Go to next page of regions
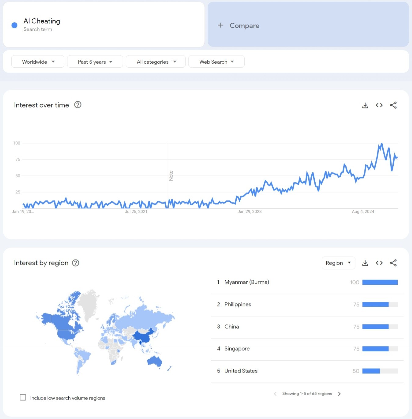The width and height of the screenshot is (412, 419). point(339,394)
